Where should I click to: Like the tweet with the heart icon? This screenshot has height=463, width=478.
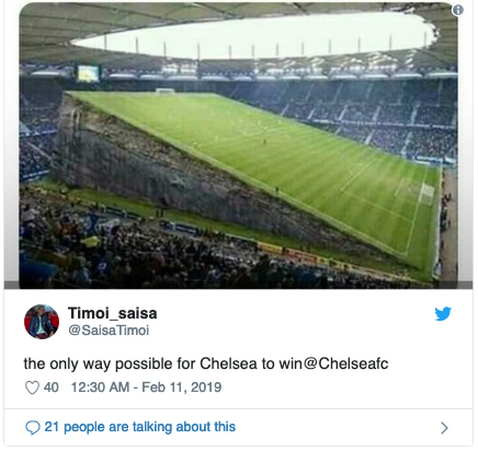pos(32,388)
